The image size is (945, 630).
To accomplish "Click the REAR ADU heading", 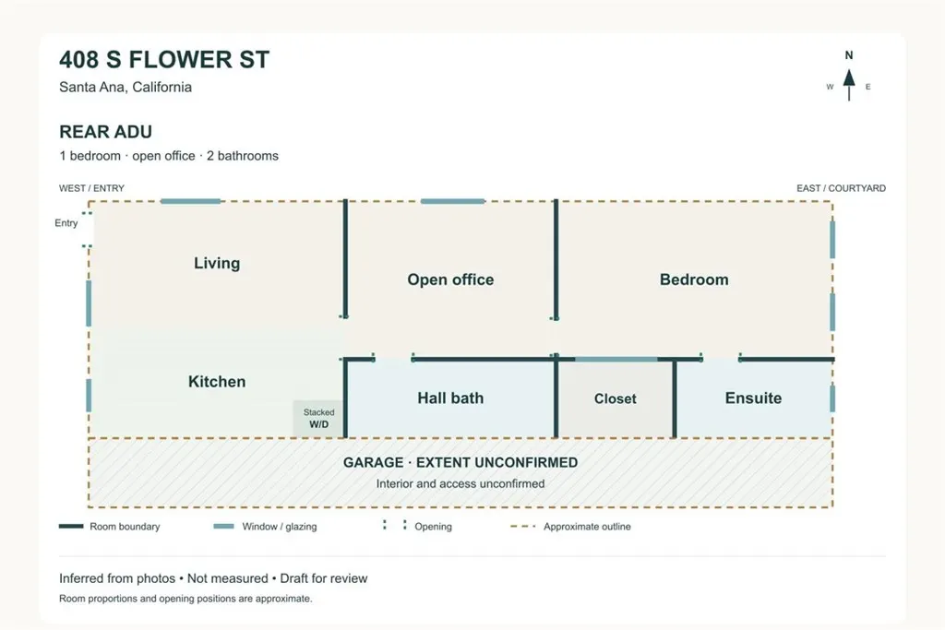I will point(105,131).
